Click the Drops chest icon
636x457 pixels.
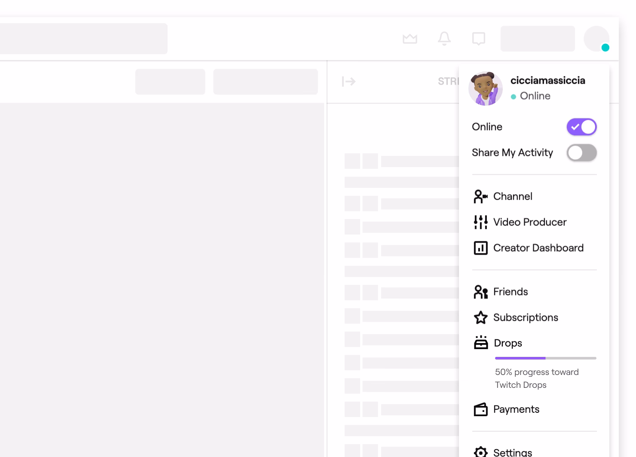pyautogui.click(x=480, y=343)
